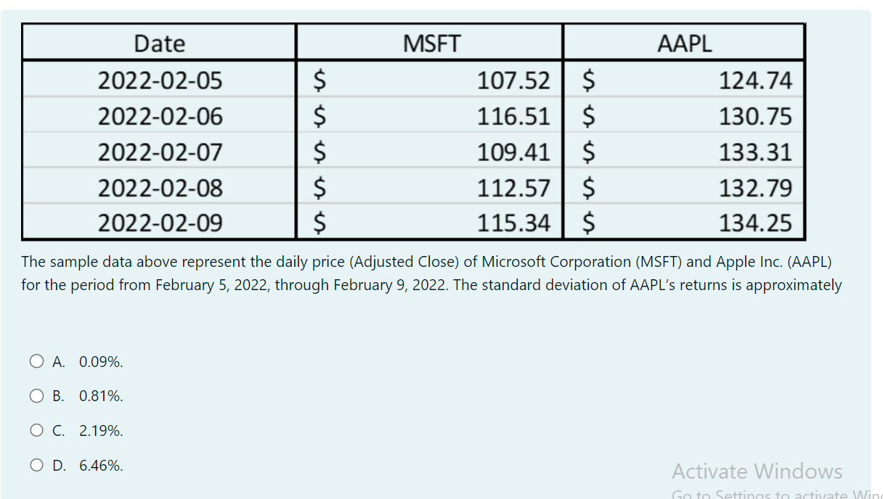
Task: Click the MSFT column header
Action: point(428,43)
